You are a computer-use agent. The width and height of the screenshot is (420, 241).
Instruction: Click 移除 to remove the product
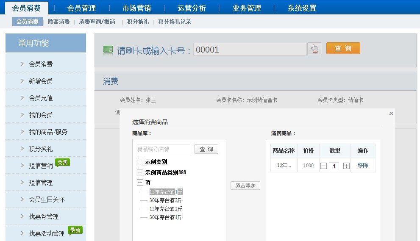pos(363,166)
